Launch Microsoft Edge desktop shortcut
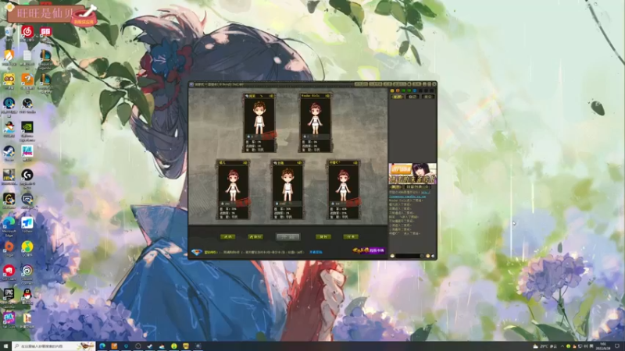Screen dimensions: 625x351 [9, 223]
